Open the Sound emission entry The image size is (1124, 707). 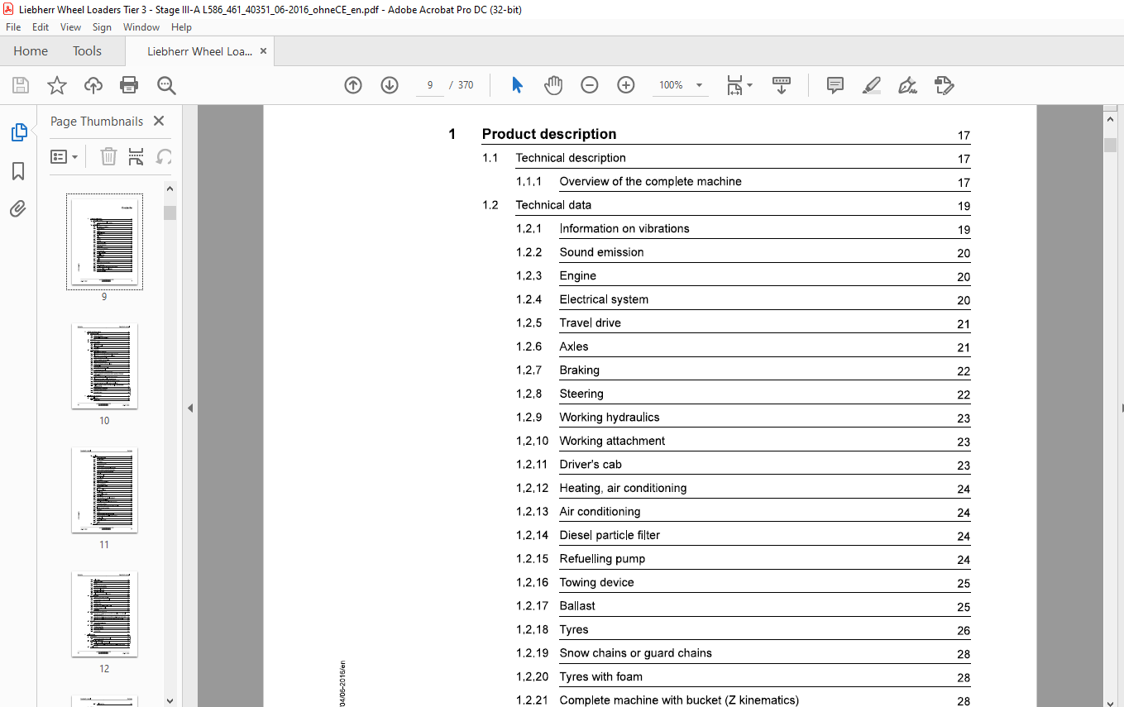tap(601, 252)
